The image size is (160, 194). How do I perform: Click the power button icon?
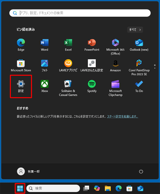click(x=141, y=172)
